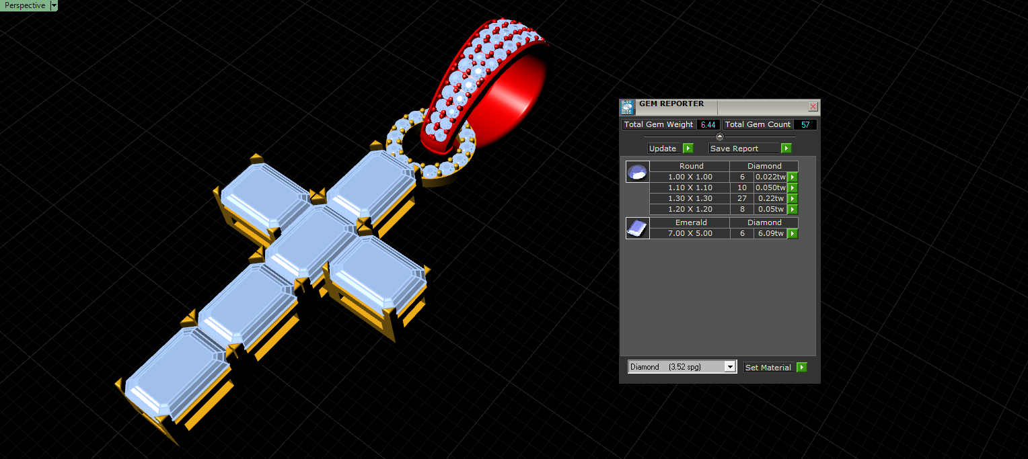Click the Update button
The image size is (1028, 459).
[x=665, y=149]
